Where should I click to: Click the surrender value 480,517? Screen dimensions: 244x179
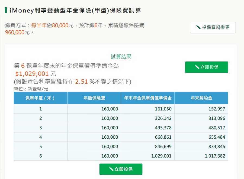pyautogui.click(x=217, y=128)
